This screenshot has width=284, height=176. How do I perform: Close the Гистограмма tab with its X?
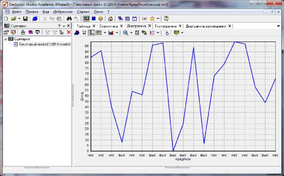pos(181,26)
